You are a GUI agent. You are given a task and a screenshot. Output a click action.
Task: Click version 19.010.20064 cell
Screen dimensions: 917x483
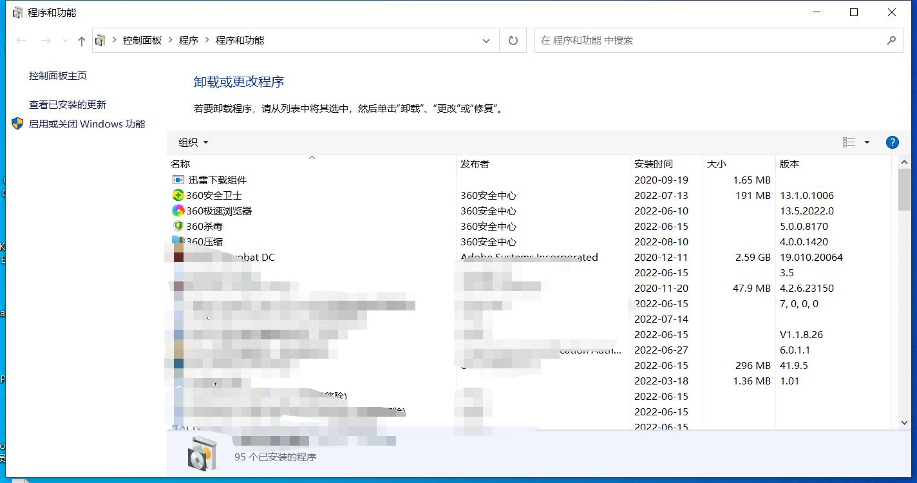tap(811, 258)
